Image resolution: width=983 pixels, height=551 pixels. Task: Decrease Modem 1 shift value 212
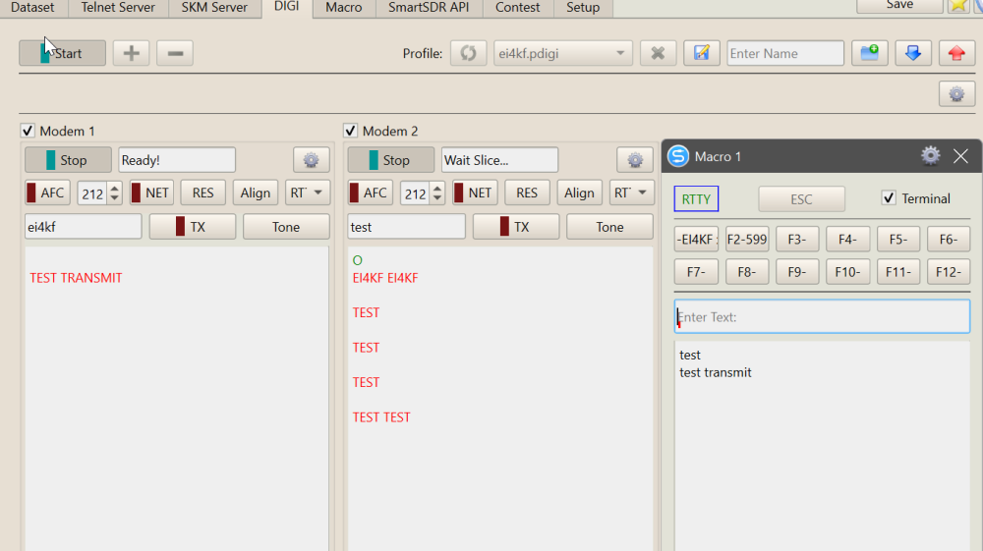(x=114, y=197)
